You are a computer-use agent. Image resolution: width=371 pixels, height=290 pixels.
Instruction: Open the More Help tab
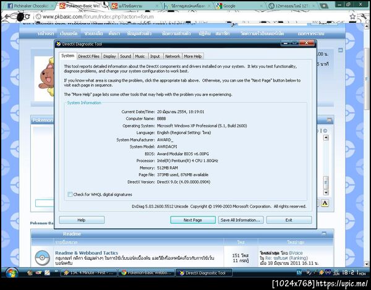pyautogui.click(x=193, y=56)
